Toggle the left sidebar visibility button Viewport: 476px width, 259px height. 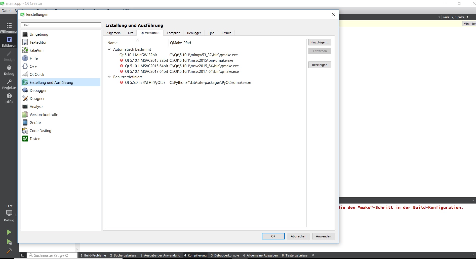(x=22, y=255)
